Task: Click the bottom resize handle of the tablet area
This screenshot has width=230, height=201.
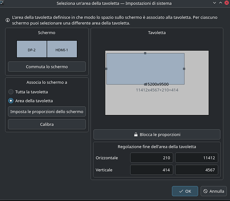Action: pyautogui.click(x=145, y=84)
